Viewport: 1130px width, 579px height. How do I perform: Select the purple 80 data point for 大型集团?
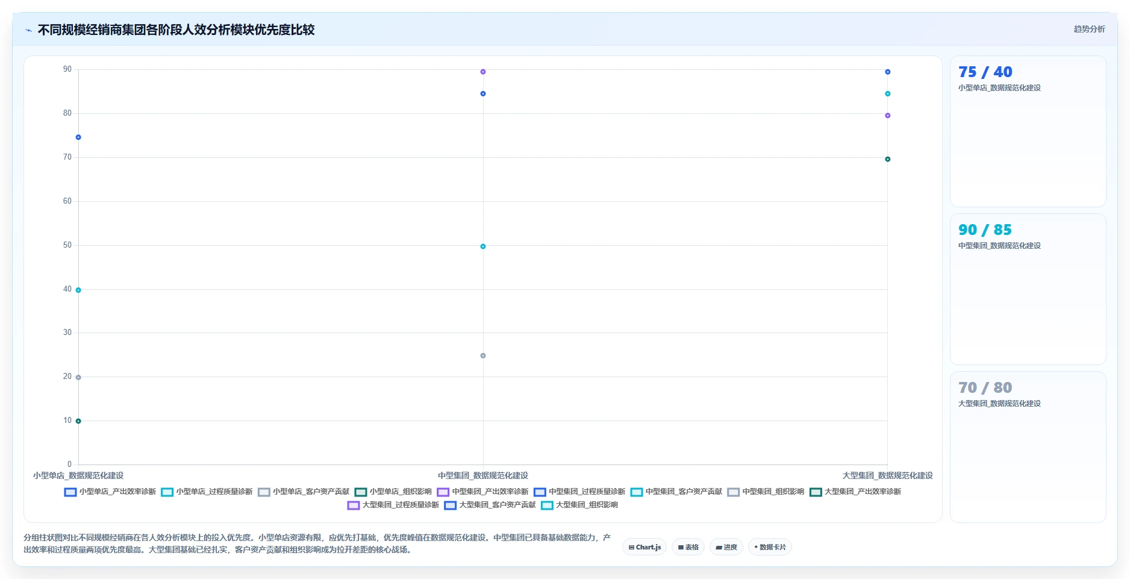887,116
